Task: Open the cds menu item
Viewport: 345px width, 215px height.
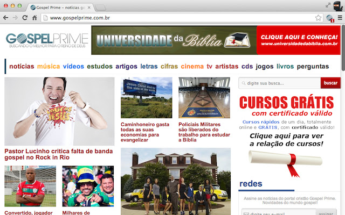Action: point(247,66)
